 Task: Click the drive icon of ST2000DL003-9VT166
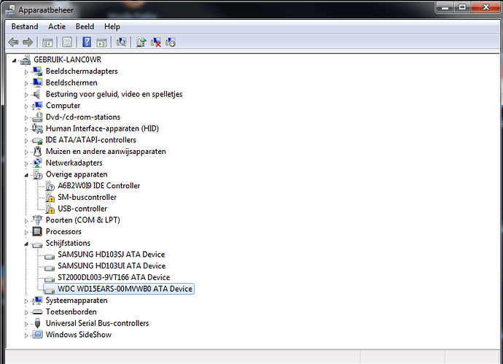click(x=49, y=279)
